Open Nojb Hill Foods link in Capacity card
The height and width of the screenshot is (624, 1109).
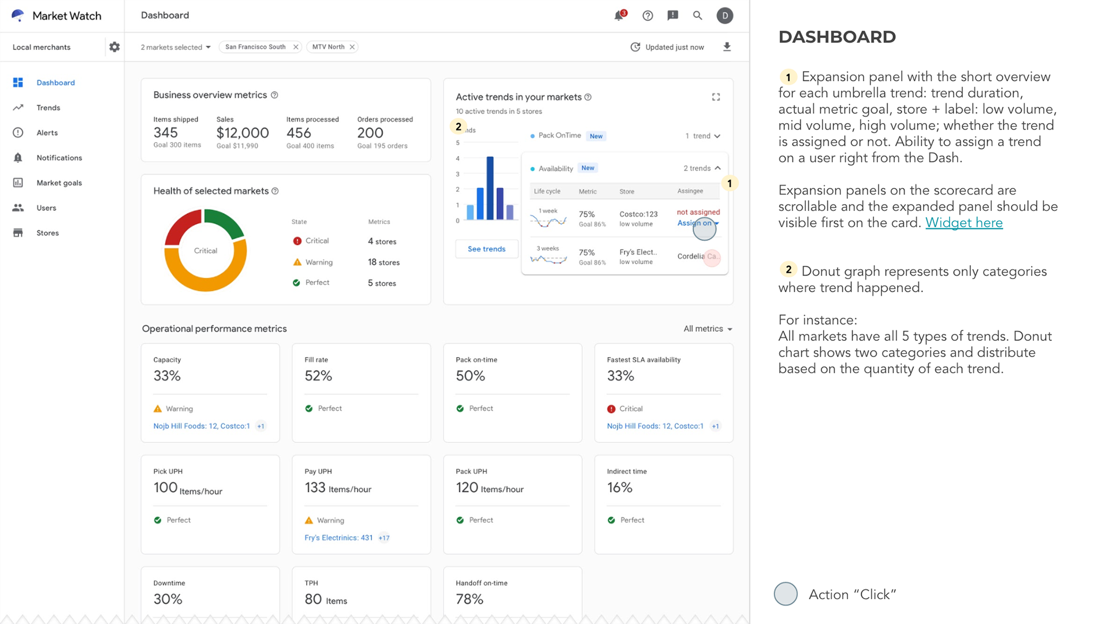tap(202, 426)
